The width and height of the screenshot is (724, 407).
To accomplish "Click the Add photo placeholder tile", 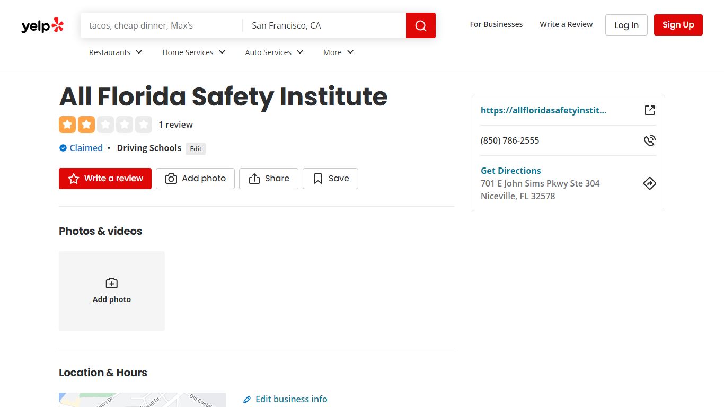I will (x=112, y=291).
